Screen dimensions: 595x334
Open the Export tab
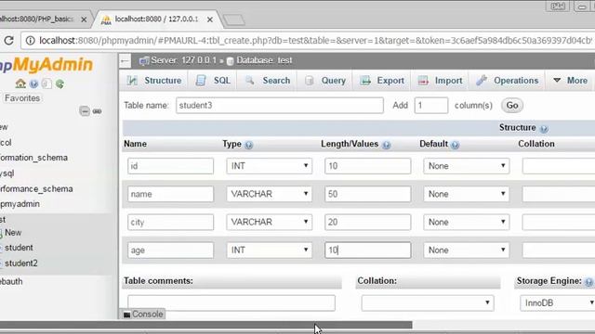382,81
